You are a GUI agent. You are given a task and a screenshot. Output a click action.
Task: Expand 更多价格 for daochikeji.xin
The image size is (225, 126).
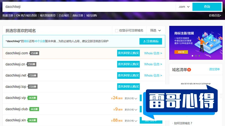coord(131,121)
